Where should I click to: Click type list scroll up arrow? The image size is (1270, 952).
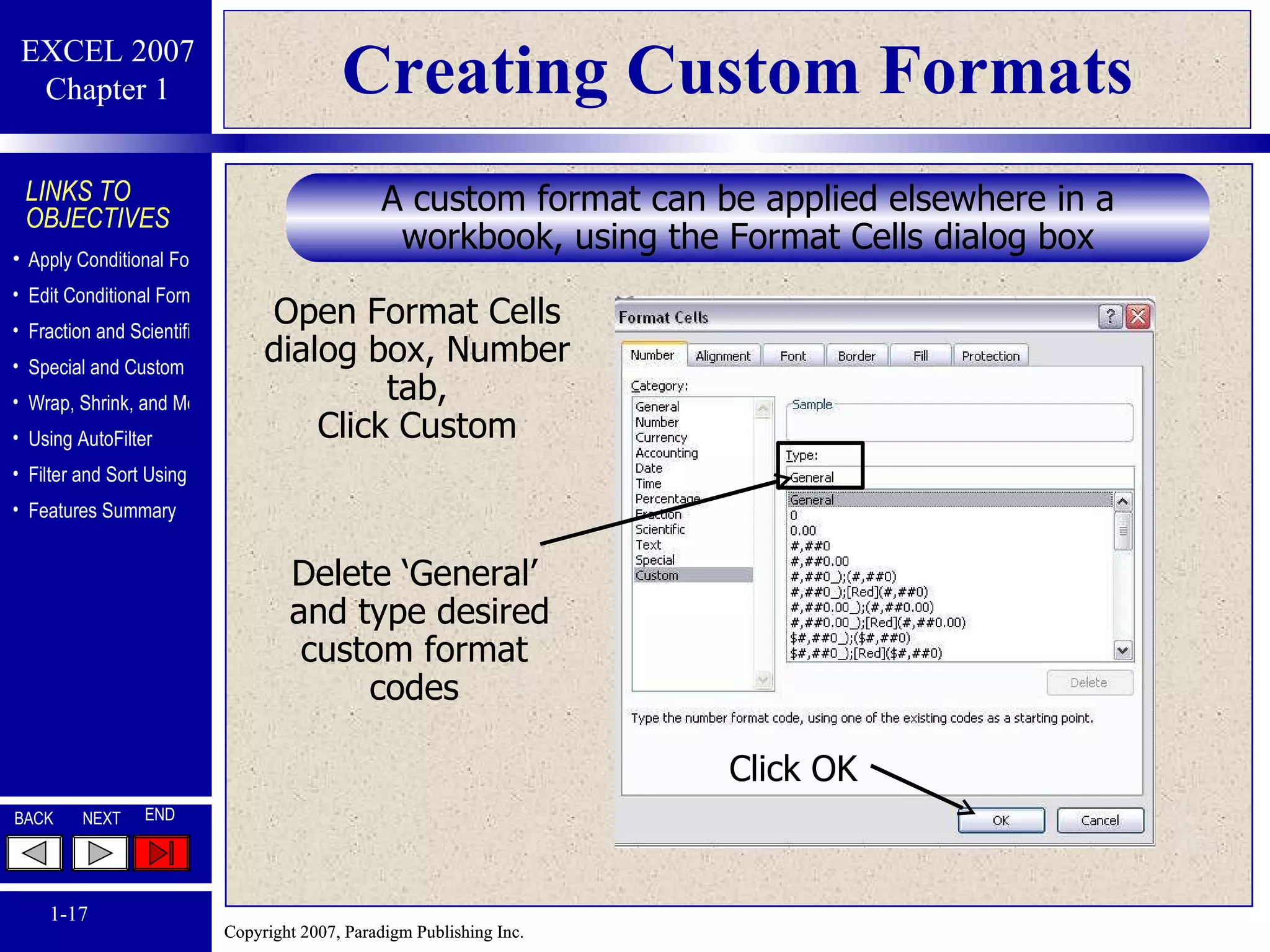point(1123,501)
